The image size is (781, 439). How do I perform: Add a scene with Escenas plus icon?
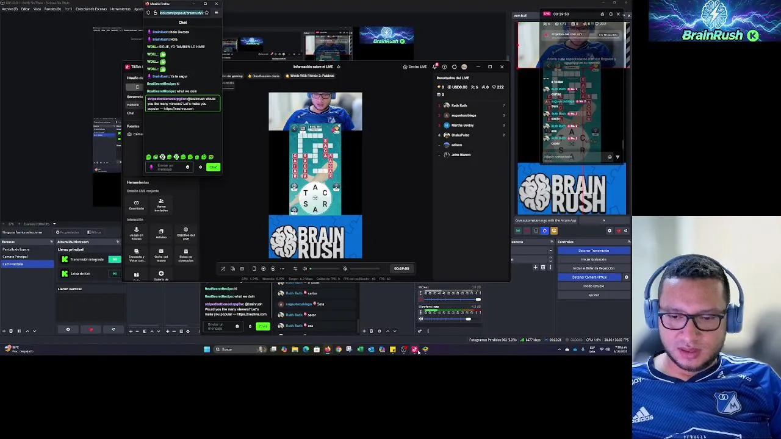pos(4,331)
